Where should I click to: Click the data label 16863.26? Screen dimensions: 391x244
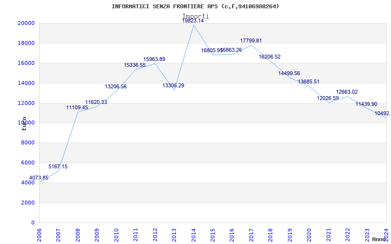(x=231, y=50)
